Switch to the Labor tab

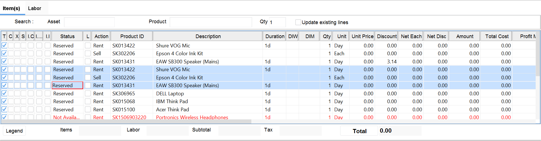click(34, 8)
